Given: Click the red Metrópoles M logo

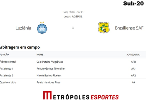Looking at the screenshot, I should pos(47,95).
